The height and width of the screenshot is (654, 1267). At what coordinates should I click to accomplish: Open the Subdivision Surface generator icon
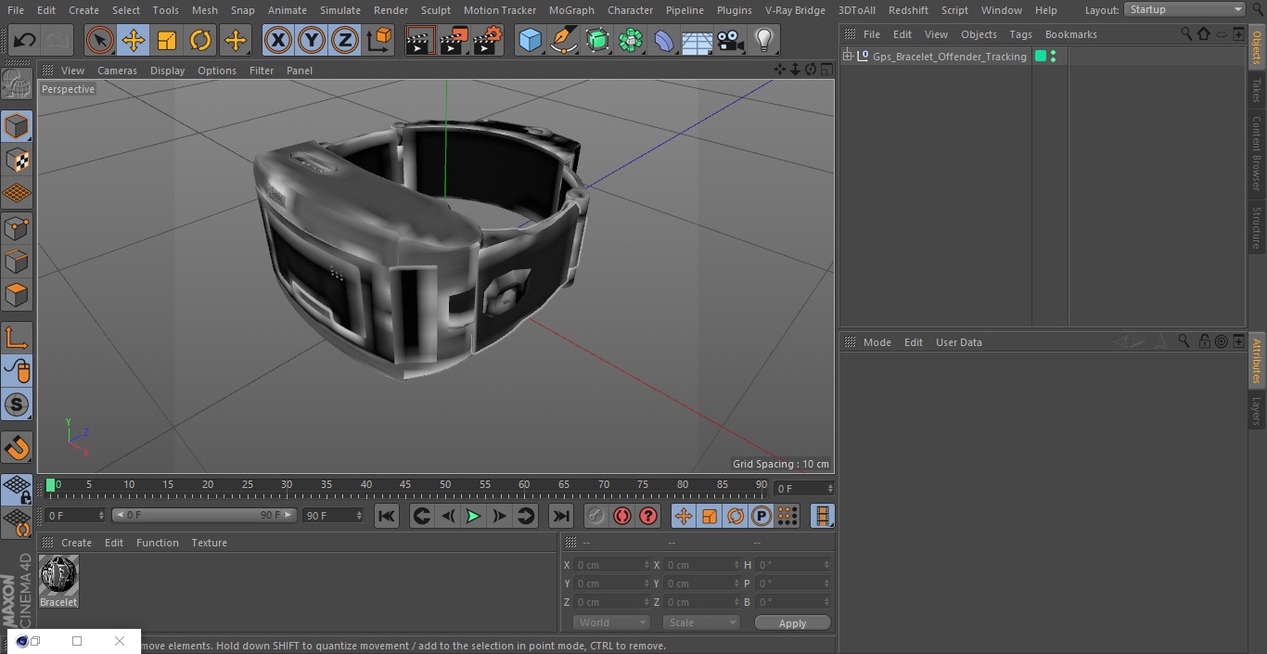[x=597, y=40]
